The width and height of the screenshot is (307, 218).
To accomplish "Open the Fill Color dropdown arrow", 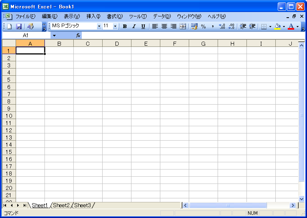I will point(284,26).
